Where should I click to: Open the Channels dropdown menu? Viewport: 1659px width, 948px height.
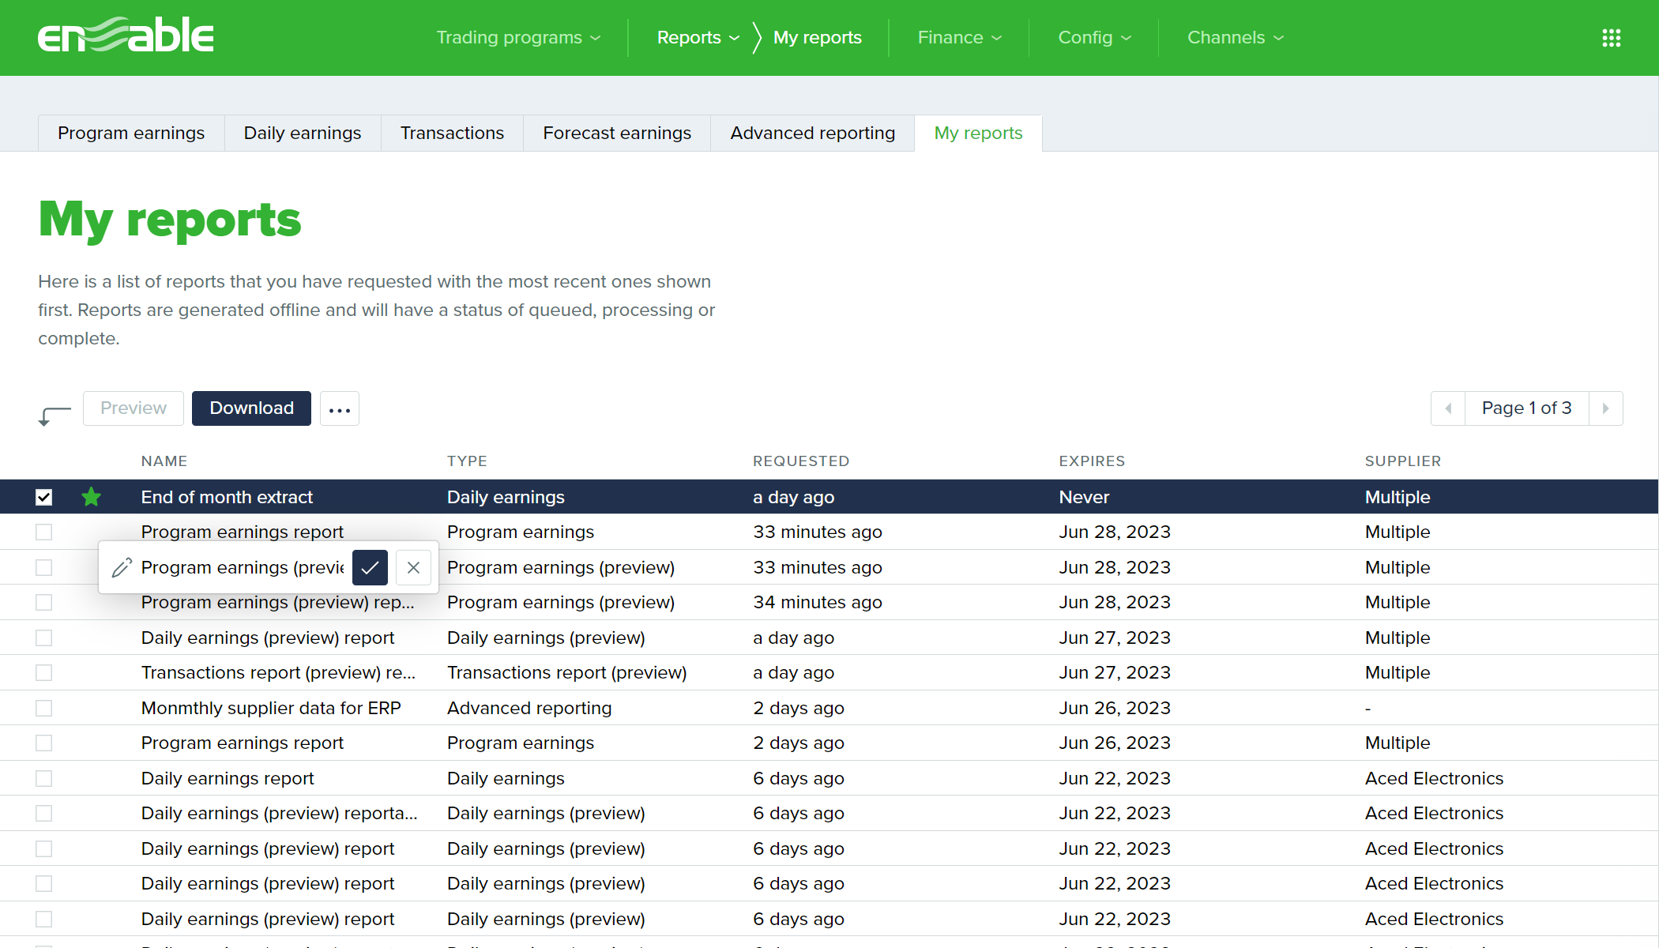click(1236, 38)
